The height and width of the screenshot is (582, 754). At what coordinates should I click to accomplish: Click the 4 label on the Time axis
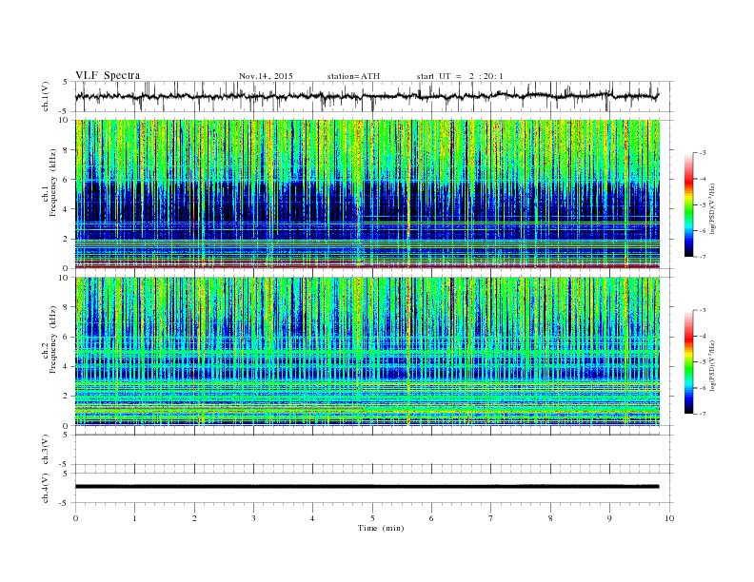(312, 518)
